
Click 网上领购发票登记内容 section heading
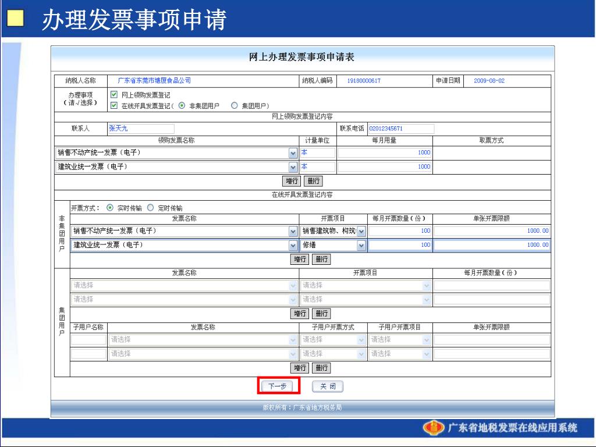tap(302, 116)
